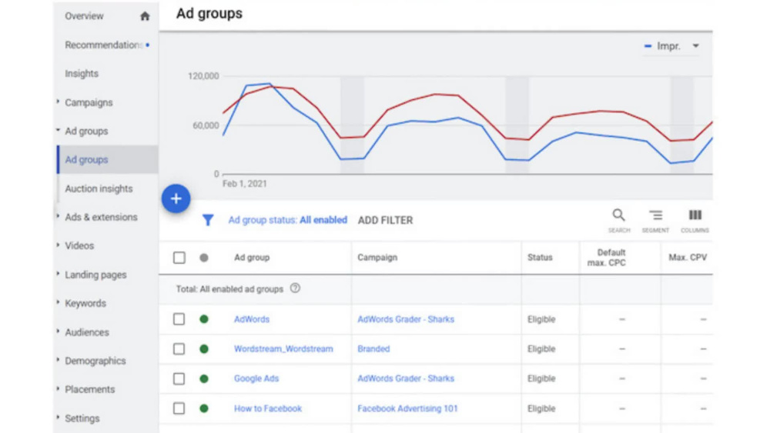Viewport: 770px width, 433px height.
Task: Open AdWords Grader - Sharks link in AdWords row
Action: point(406,319)
